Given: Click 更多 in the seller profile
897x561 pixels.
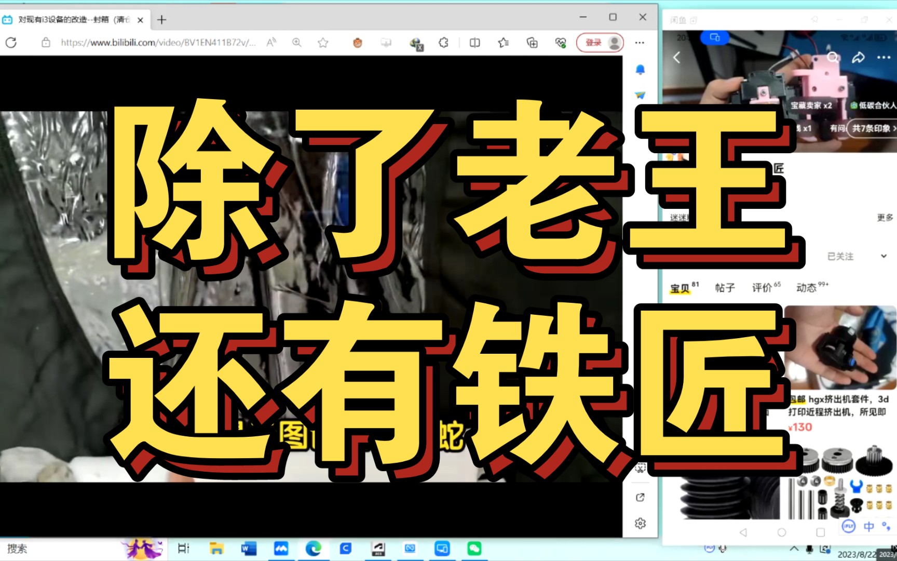Looking at the screenshot, I should click(885, 217).
